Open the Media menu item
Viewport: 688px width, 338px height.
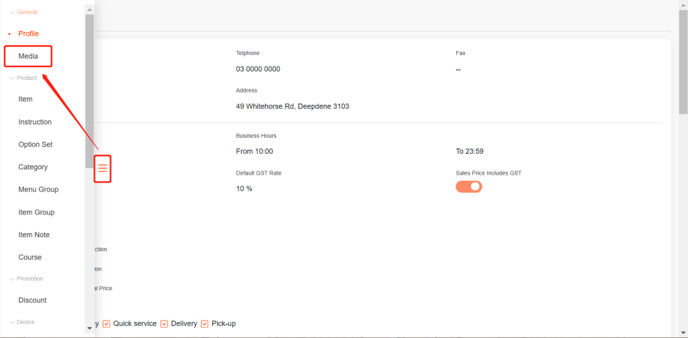coord(28,56)
